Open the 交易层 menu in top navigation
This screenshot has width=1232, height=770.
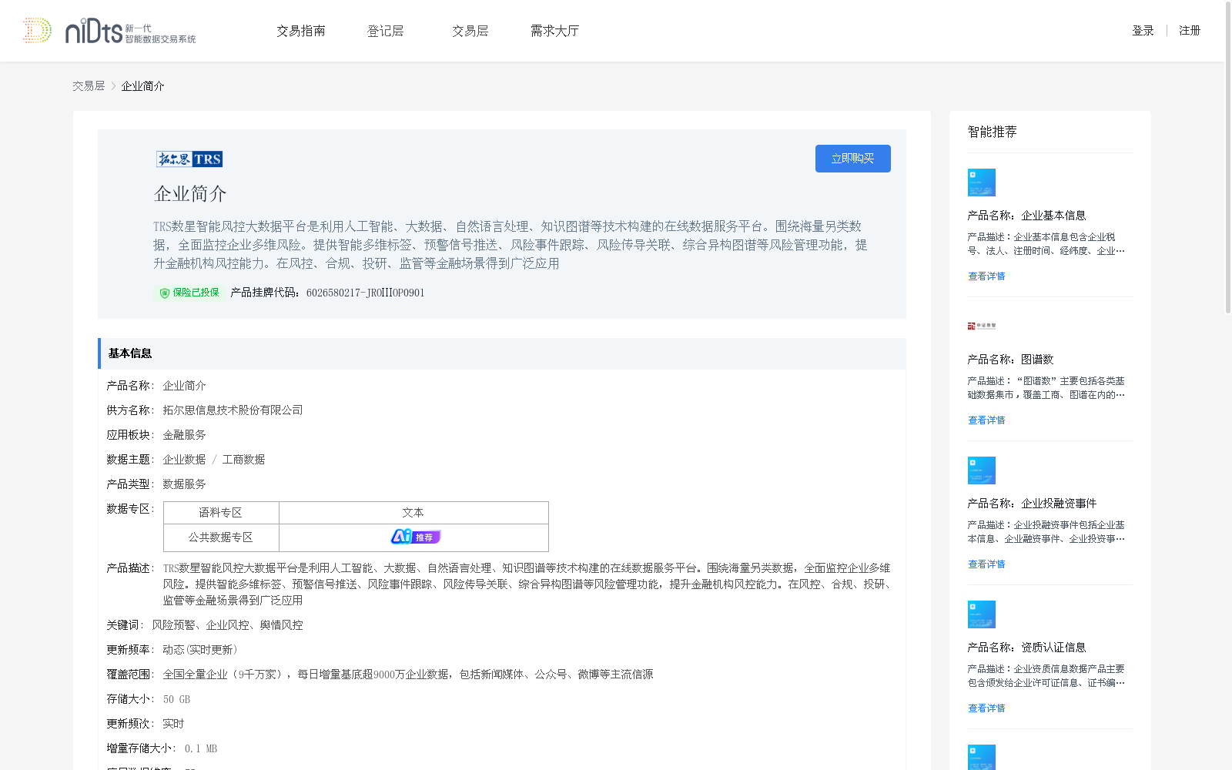point(470,31)
